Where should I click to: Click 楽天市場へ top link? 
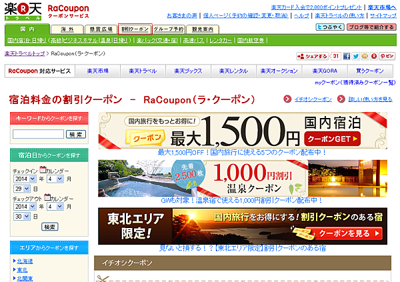tap(382, 7)
